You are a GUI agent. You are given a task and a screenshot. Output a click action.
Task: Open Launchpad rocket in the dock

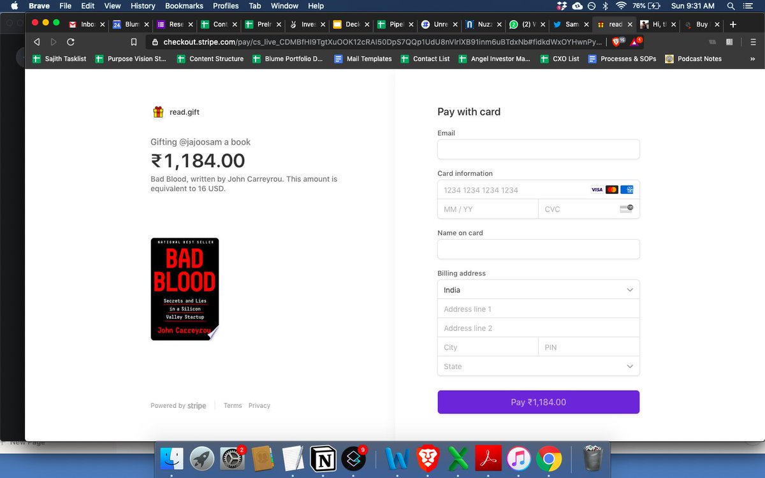203,458
